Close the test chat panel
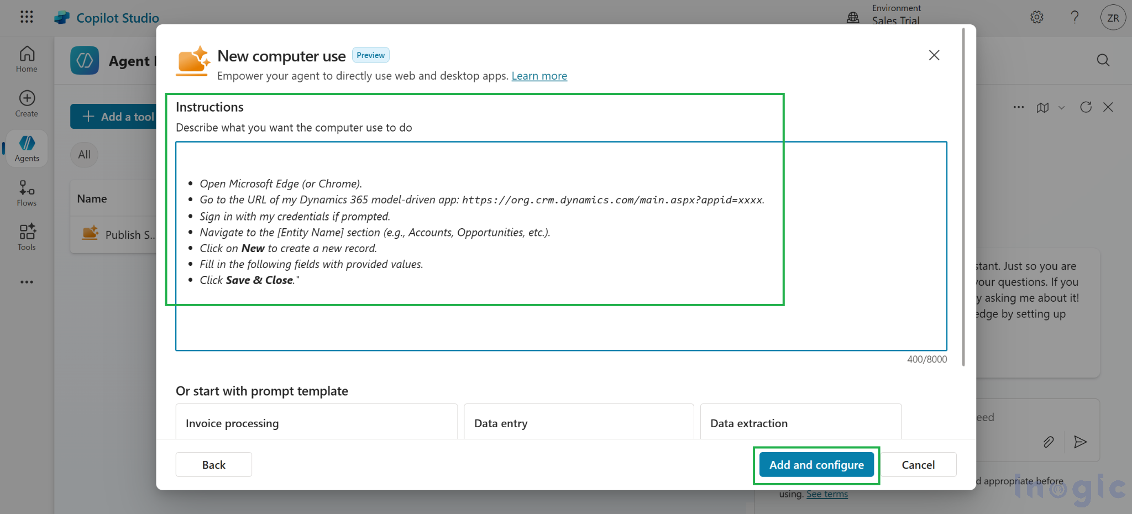 pos(1108,107)
